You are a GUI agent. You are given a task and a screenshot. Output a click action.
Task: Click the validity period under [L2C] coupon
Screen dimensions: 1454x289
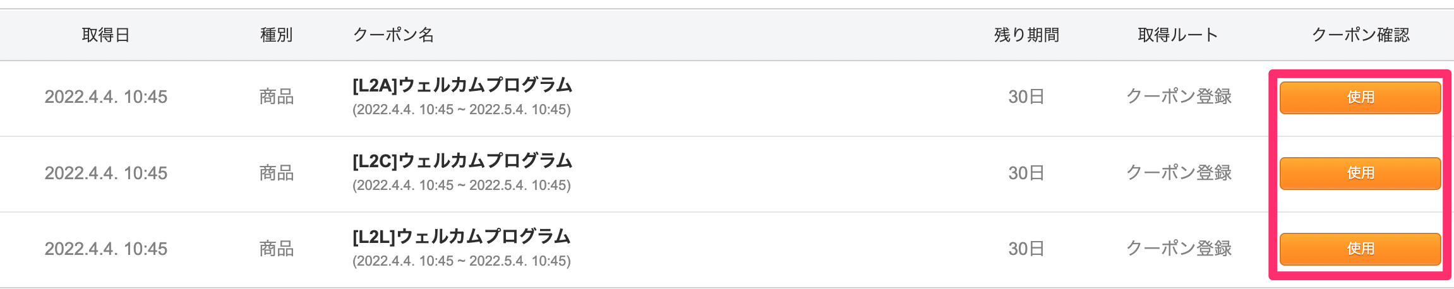coord(461,186)
